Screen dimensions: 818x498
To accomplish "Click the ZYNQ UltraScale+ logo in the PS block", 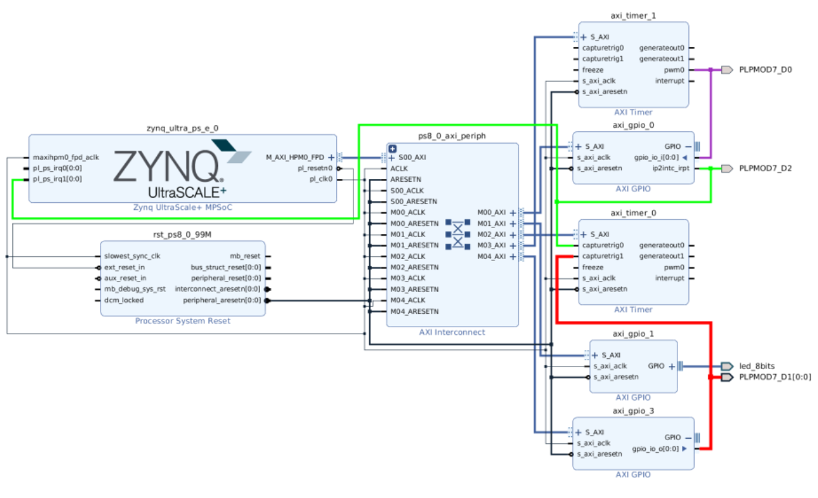I will (x=183, y=168).
